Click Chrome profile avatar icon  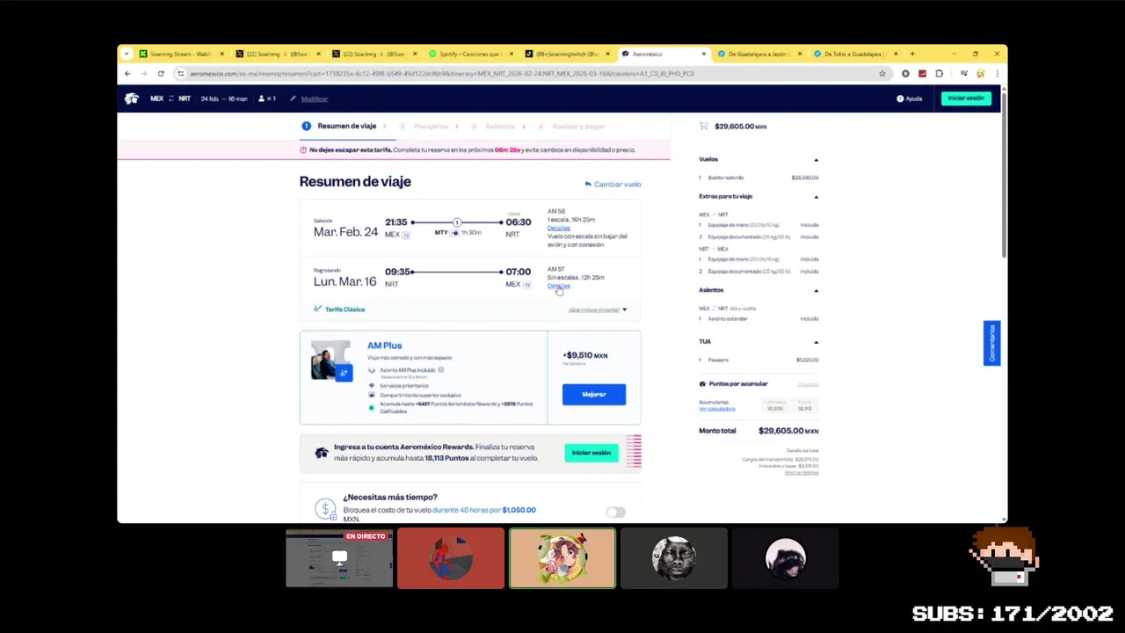pyautogui.click(x=980, y=74)
